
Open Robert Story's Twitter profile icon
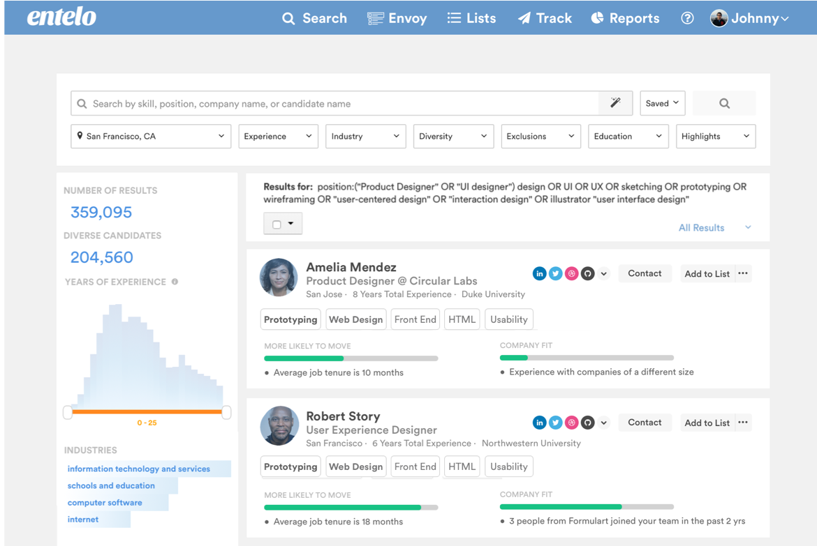coord(555,423)
